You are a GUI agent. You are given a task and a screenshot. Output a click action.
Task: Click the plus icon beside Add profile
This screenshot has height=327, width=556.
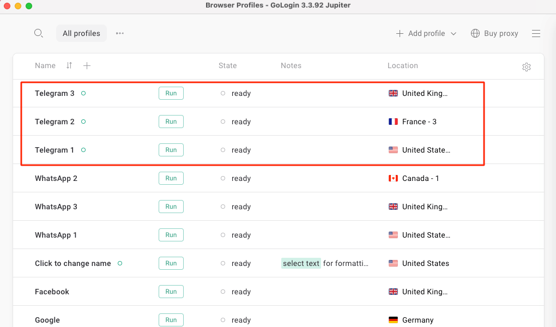(400, 33)
